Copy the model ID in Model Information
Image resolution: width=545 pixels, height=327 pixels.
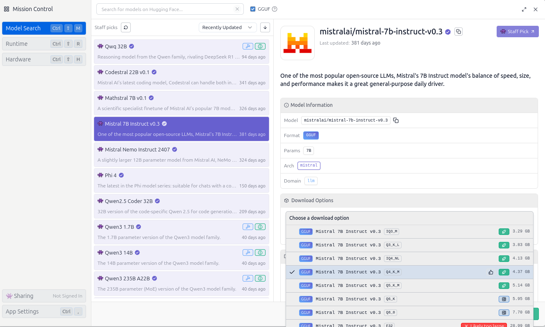tap(396, 120)
